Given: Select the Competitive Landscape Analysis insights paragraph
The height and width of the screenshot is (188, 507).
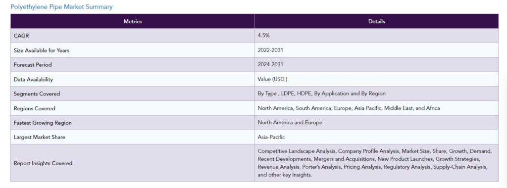Looking at the screenshot, I should point(375,163).
